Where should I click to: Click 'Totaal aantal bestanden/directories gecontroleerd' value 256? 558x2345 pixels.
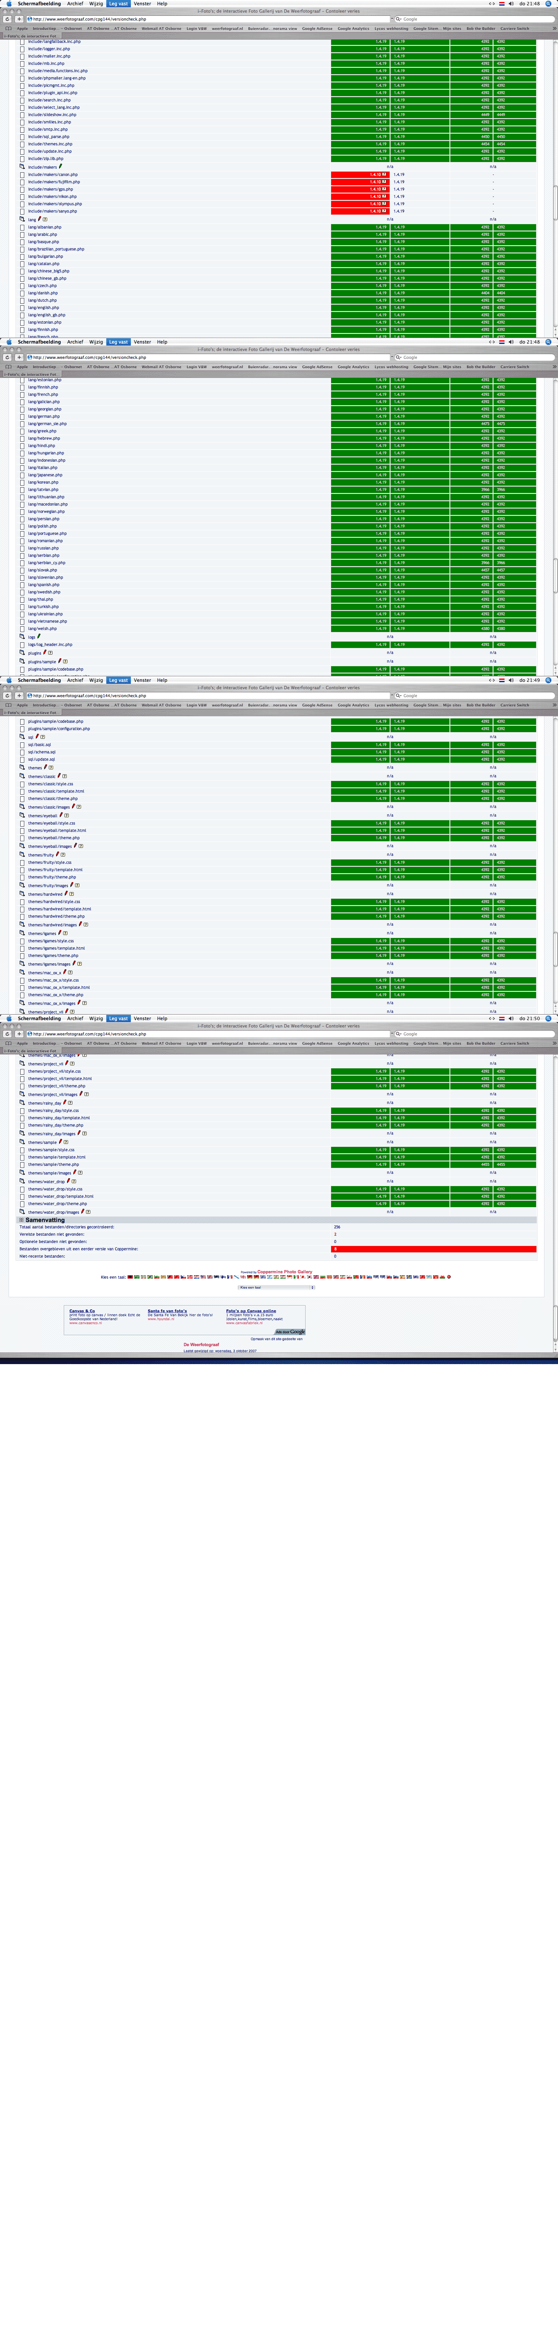337,1227
